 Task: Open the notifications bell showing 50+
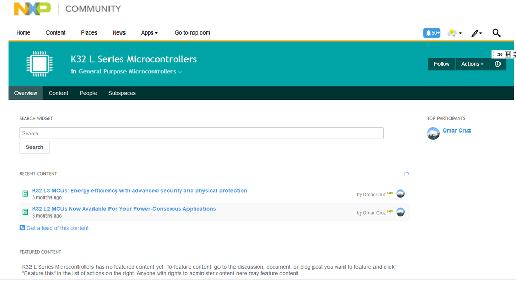[x=431, y=33]
